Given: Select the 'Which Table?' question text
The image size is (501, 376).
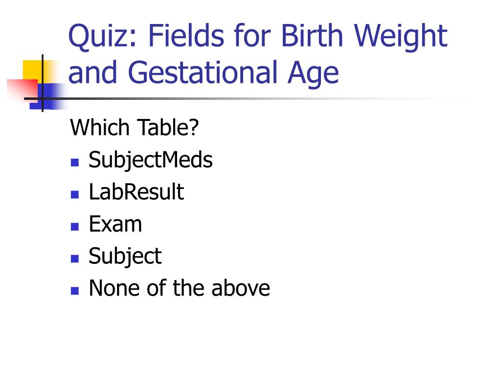Looking at the screenshot, I should click(x=134, y=127).
